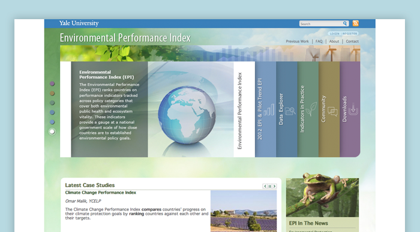Image resolution: width=420 pixels, height=232 pixels.
Task: Select the brown slide indicator dot
Action: pyautogui.click(x=52, y=93)
